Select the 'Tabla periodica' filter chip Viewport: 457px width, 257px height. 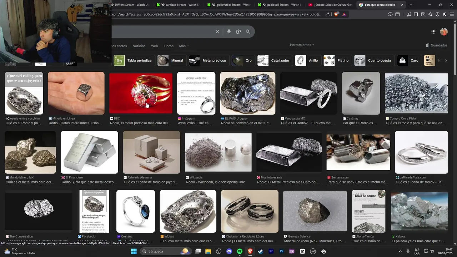(x=134, y=61)
